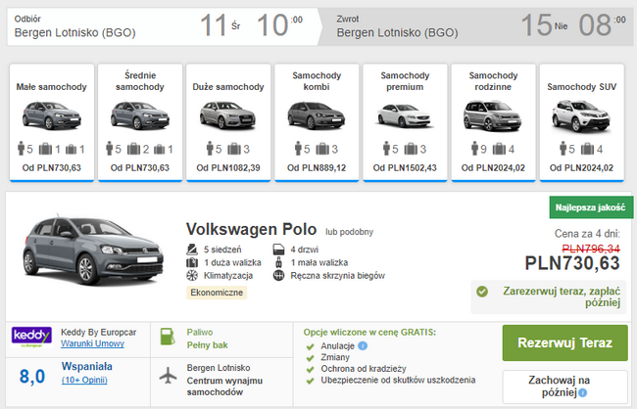Click the gearbox icon beside Ręczna skrzynia biegów
Screen dimensions: 637x409
pos(278,276)
